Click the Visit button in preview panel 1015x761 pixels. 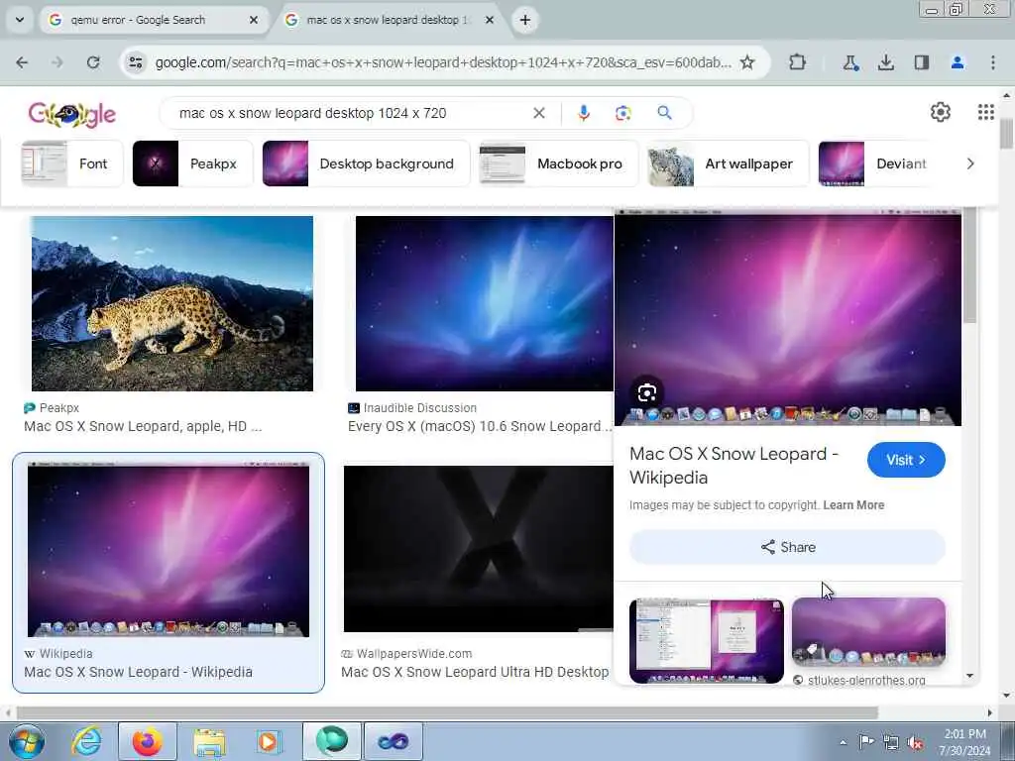coord(906,460)
